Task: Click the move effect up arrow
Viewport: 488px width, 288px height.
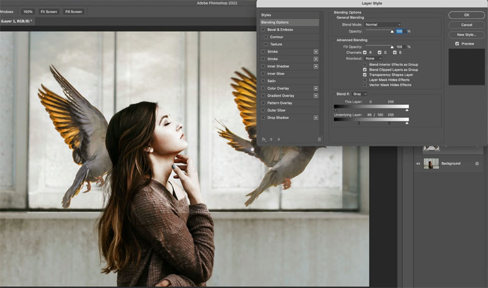Action: (x=271, y=139)
